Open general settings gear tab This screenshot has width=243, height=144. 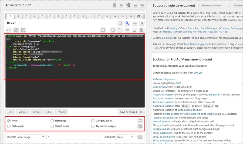139,16
